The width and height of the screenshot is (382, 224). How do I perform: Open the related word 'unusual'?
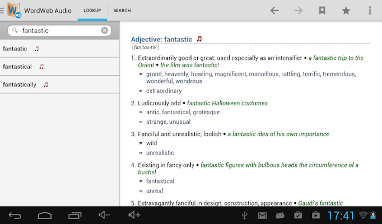[x=179, y=122]
